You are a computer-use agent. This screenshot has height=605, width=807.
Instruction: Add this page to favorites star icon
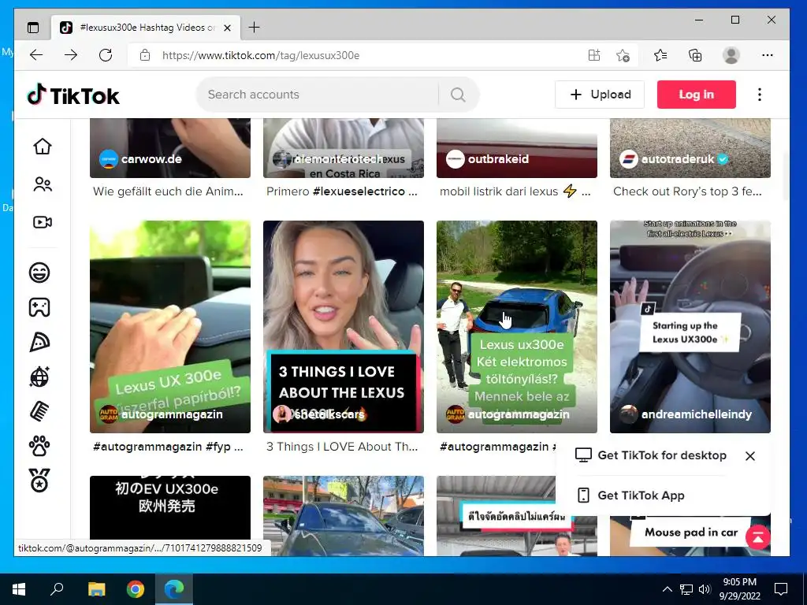[623, 55]
